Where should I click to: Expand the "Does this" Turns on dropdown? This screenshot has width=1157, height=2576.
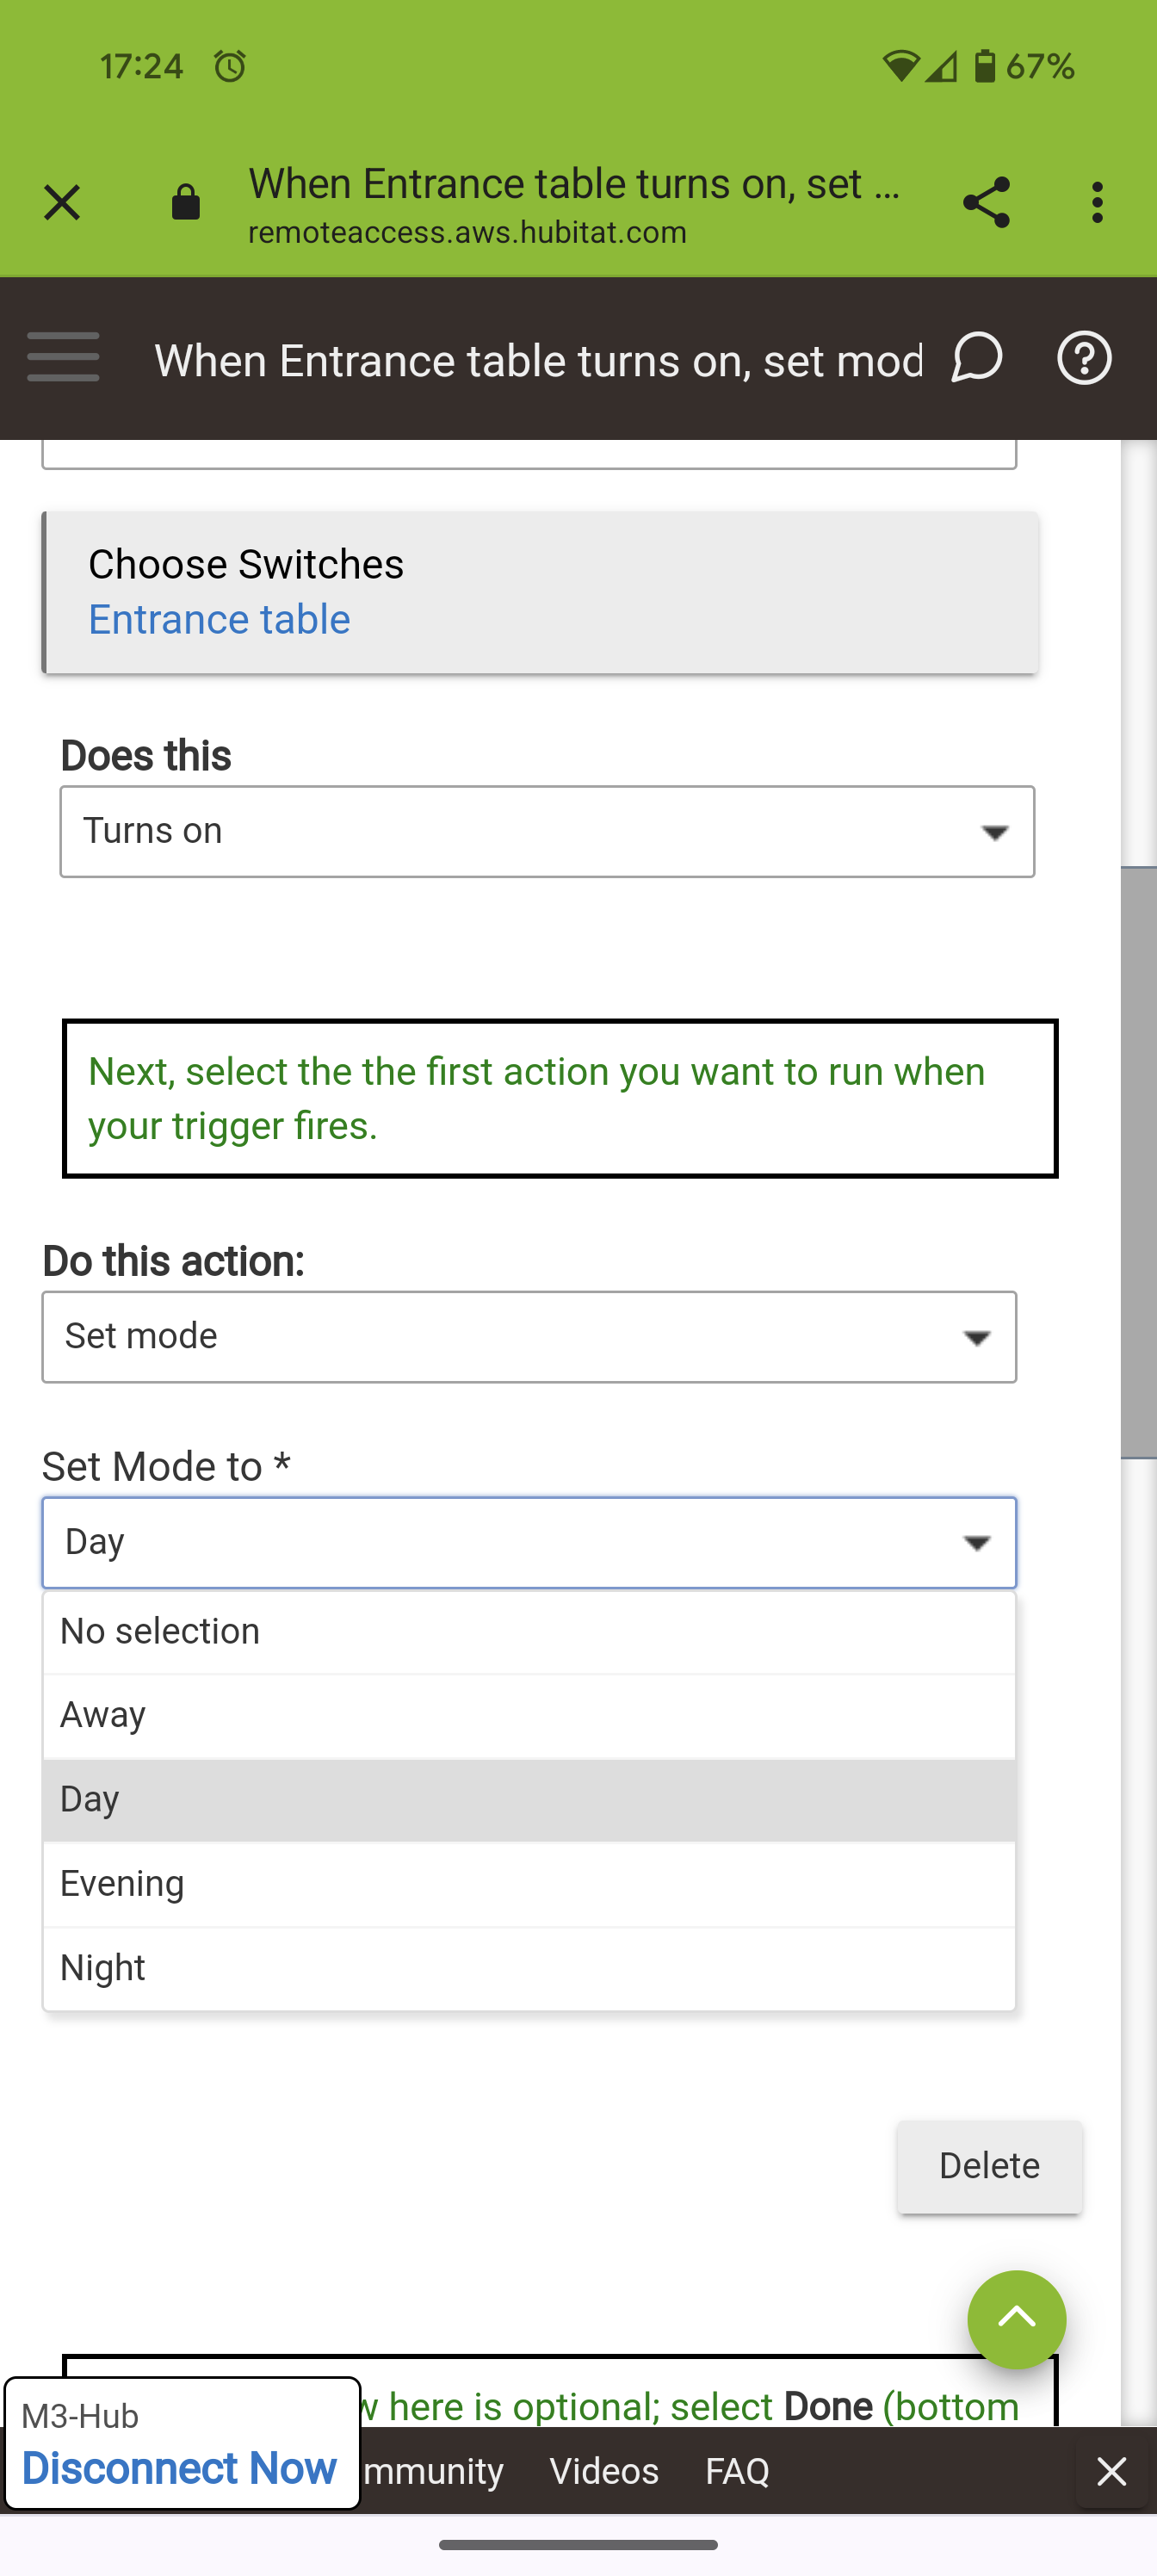tap(547, 832)
